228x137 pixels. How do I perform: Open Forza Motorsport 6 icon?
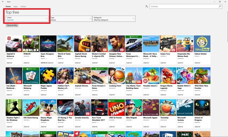(134, 44)
